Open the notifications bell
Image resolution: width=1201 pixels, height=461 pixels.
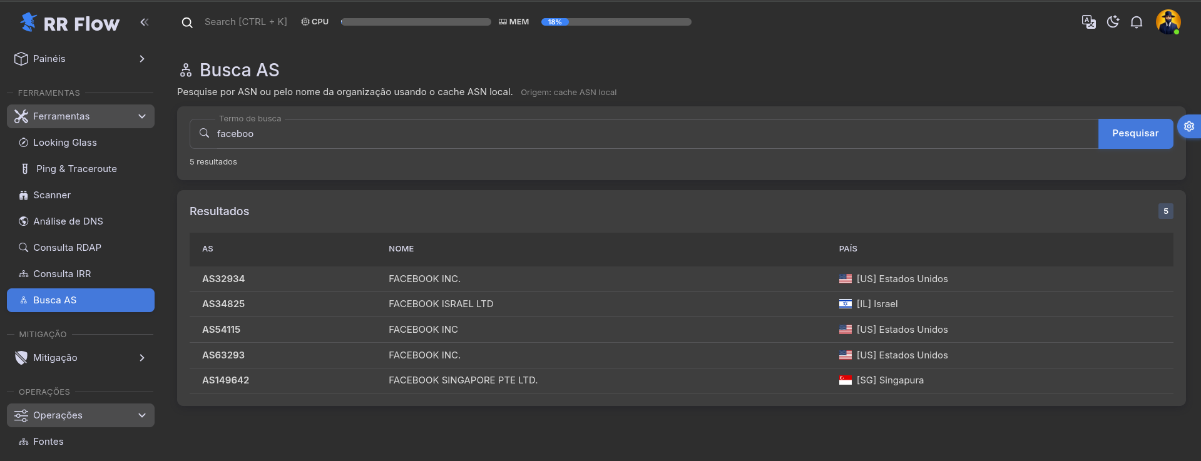(1137, 23)
